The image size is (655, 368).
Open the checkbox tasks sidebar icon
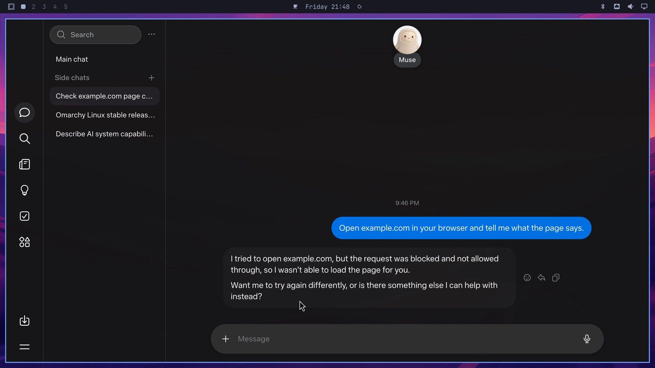pos(25,216)
